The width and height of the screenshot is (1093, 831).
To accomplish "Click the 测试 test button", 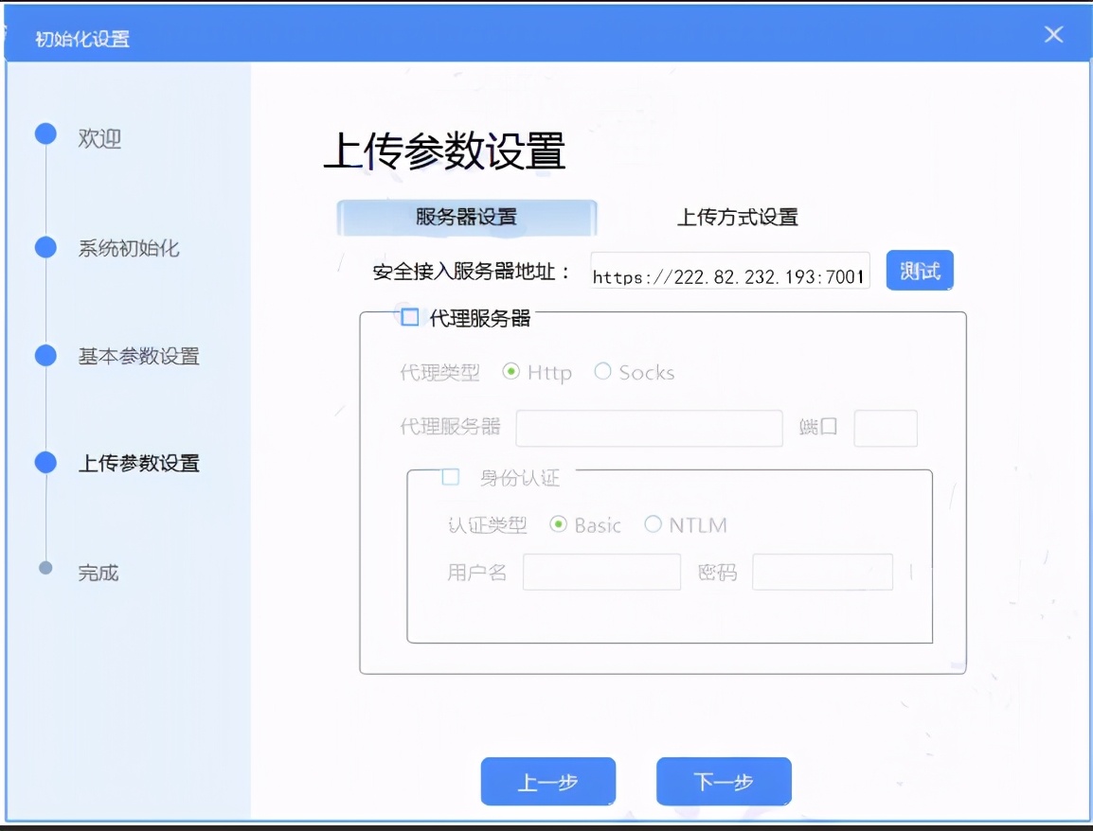I will 918,270.
